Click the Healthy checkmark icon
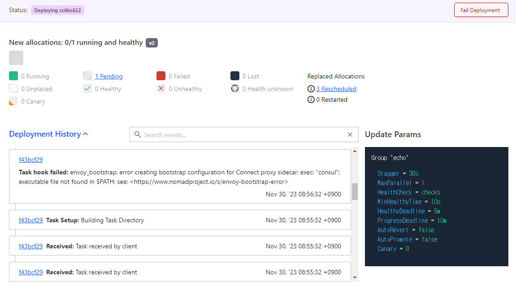 point(87,89)
